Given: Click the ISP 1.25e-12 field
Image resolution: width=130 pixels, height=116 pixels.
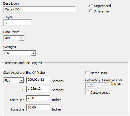Looking at the screenshot, I should (x=38, y=89).
